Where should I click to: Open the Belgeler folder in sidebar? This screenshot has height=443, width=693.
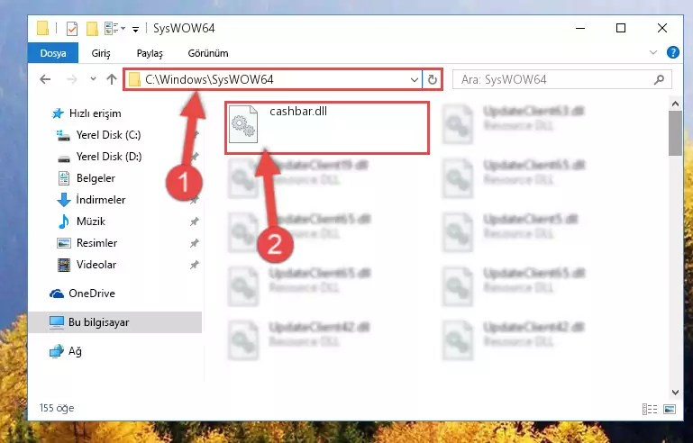tap(87, 178)
